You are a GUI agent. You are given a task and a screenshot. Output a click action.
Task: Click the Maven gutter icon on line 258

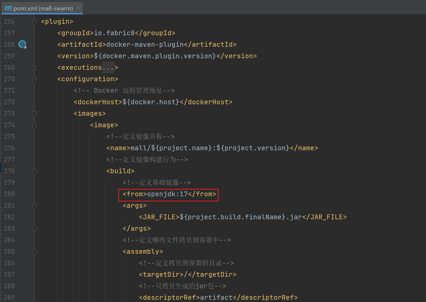coord(23,45)
